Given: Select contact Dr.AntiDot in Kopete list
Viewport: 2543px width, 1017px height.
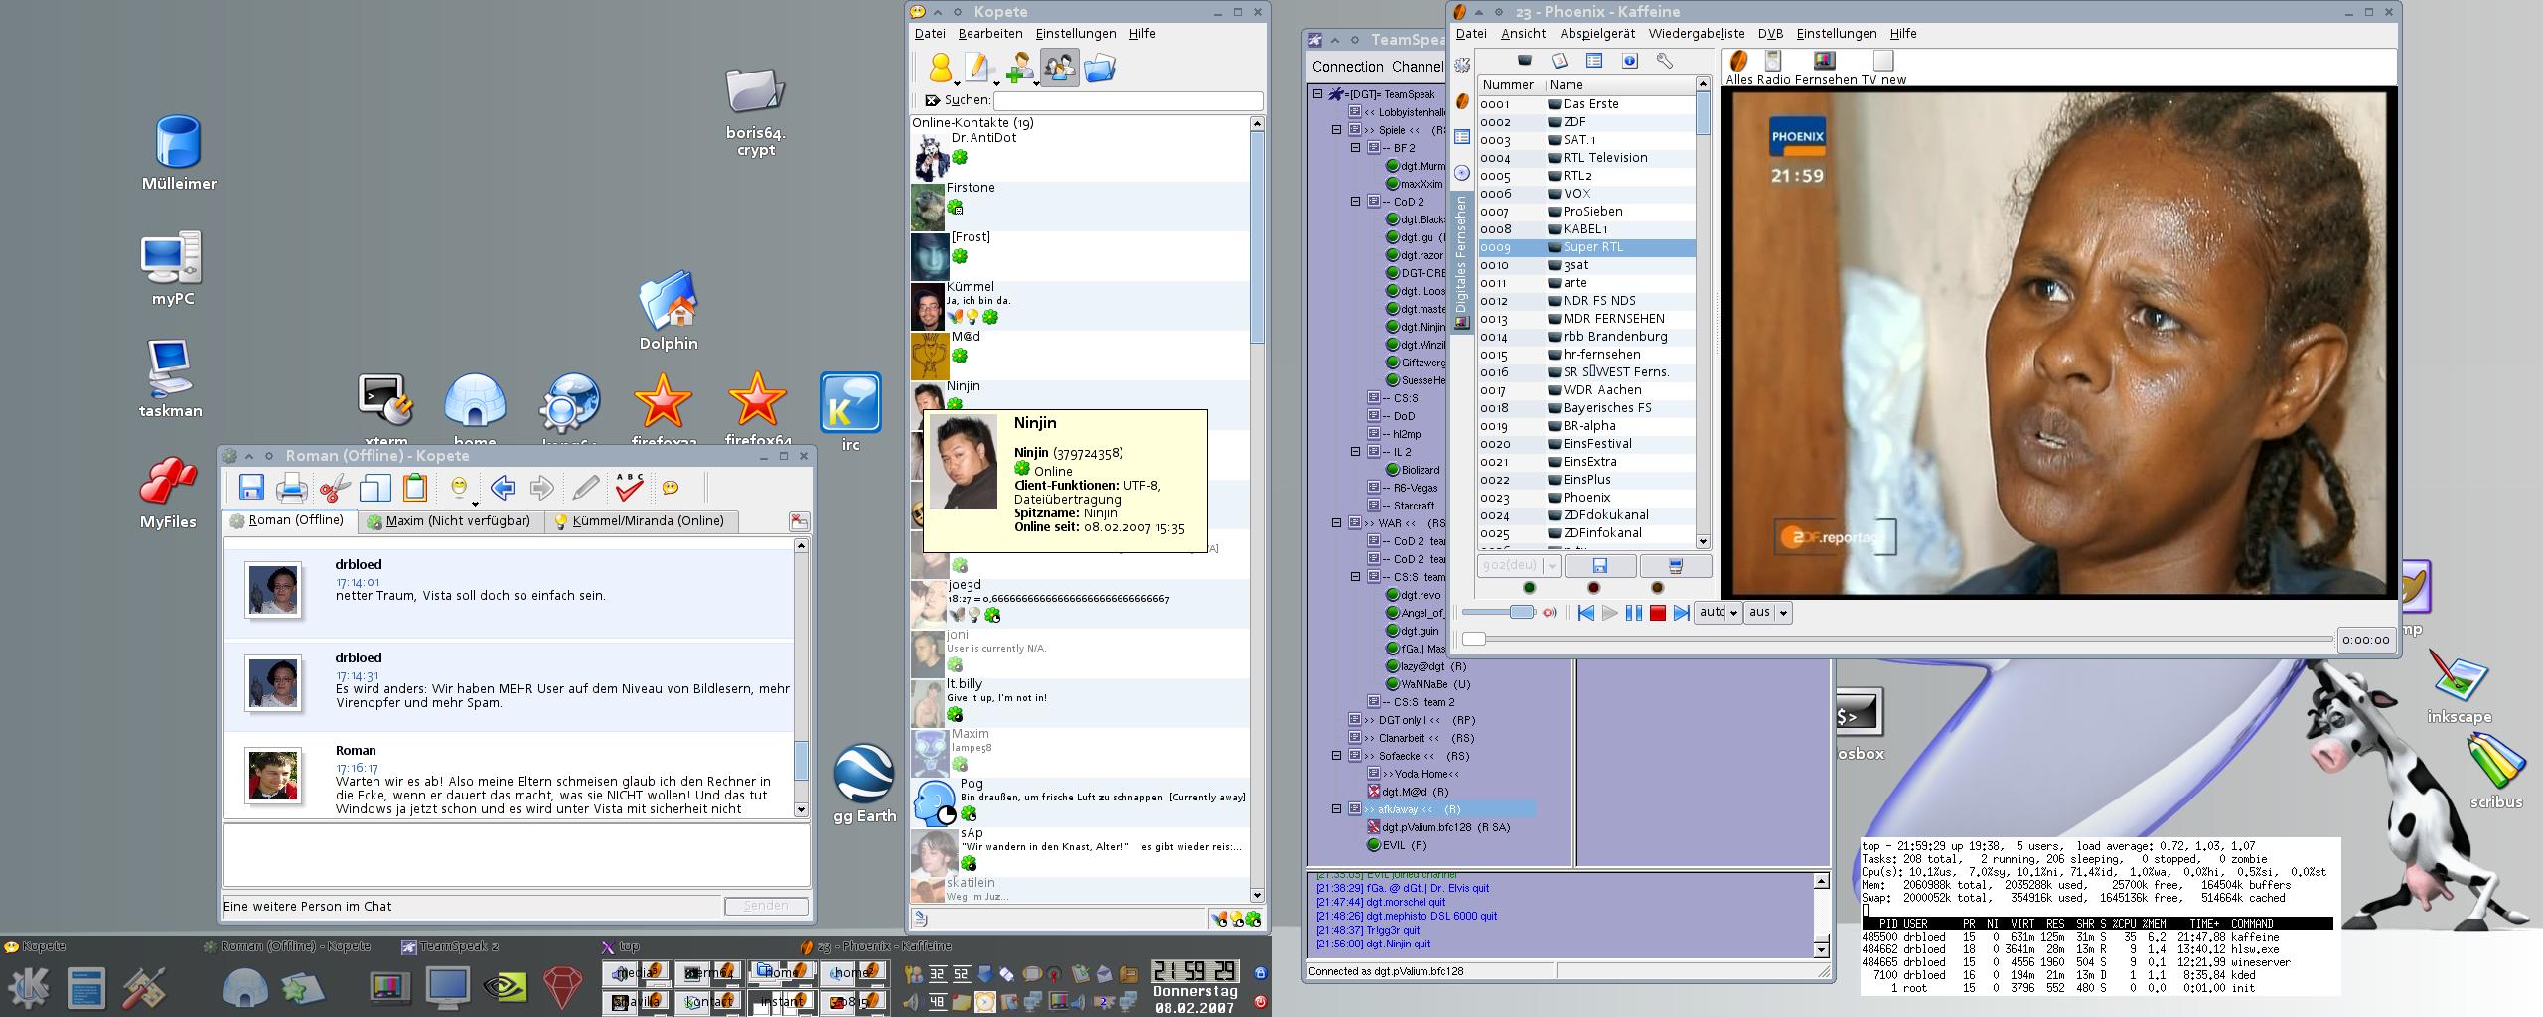Looking at the screenshot, I should pos(1080,156).
